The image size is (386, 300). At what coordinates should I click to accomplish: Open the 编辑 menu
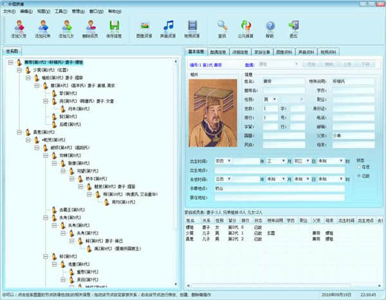tap(26, 12)
